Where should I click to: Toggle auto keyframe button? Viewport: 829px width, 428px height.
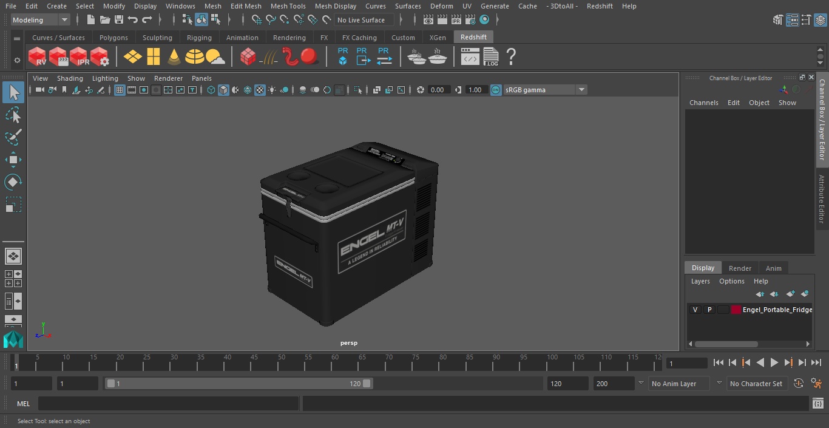(799, 384)
